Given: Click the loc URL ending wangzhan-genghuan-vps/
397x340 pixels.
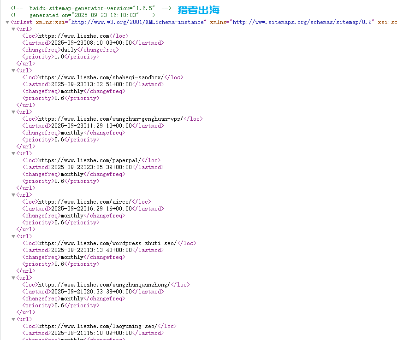Looking at the screenshot, I should [x=111, y=119].
